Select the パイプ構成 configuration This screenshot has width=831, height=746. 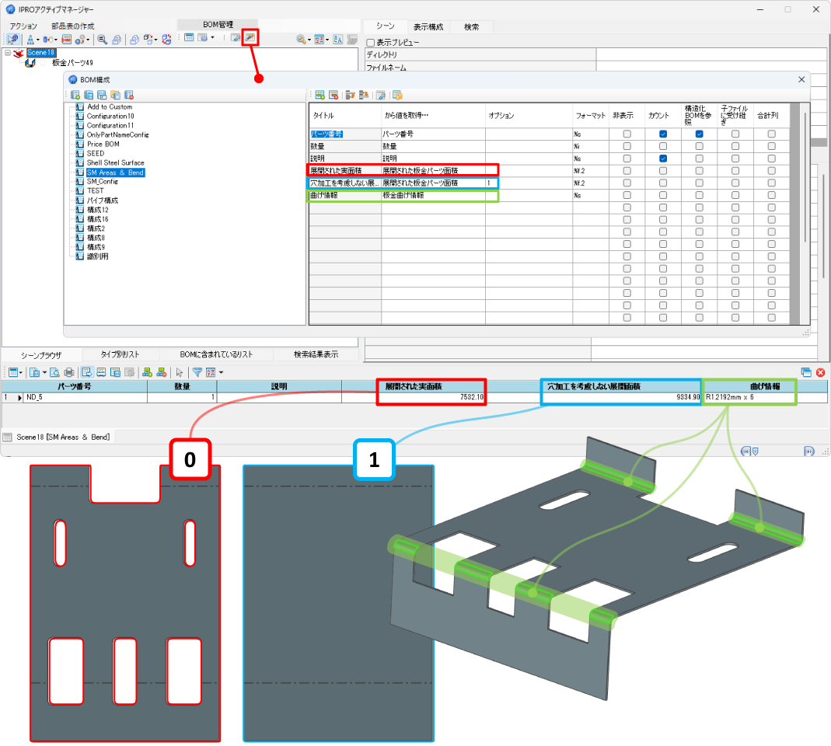103,200
